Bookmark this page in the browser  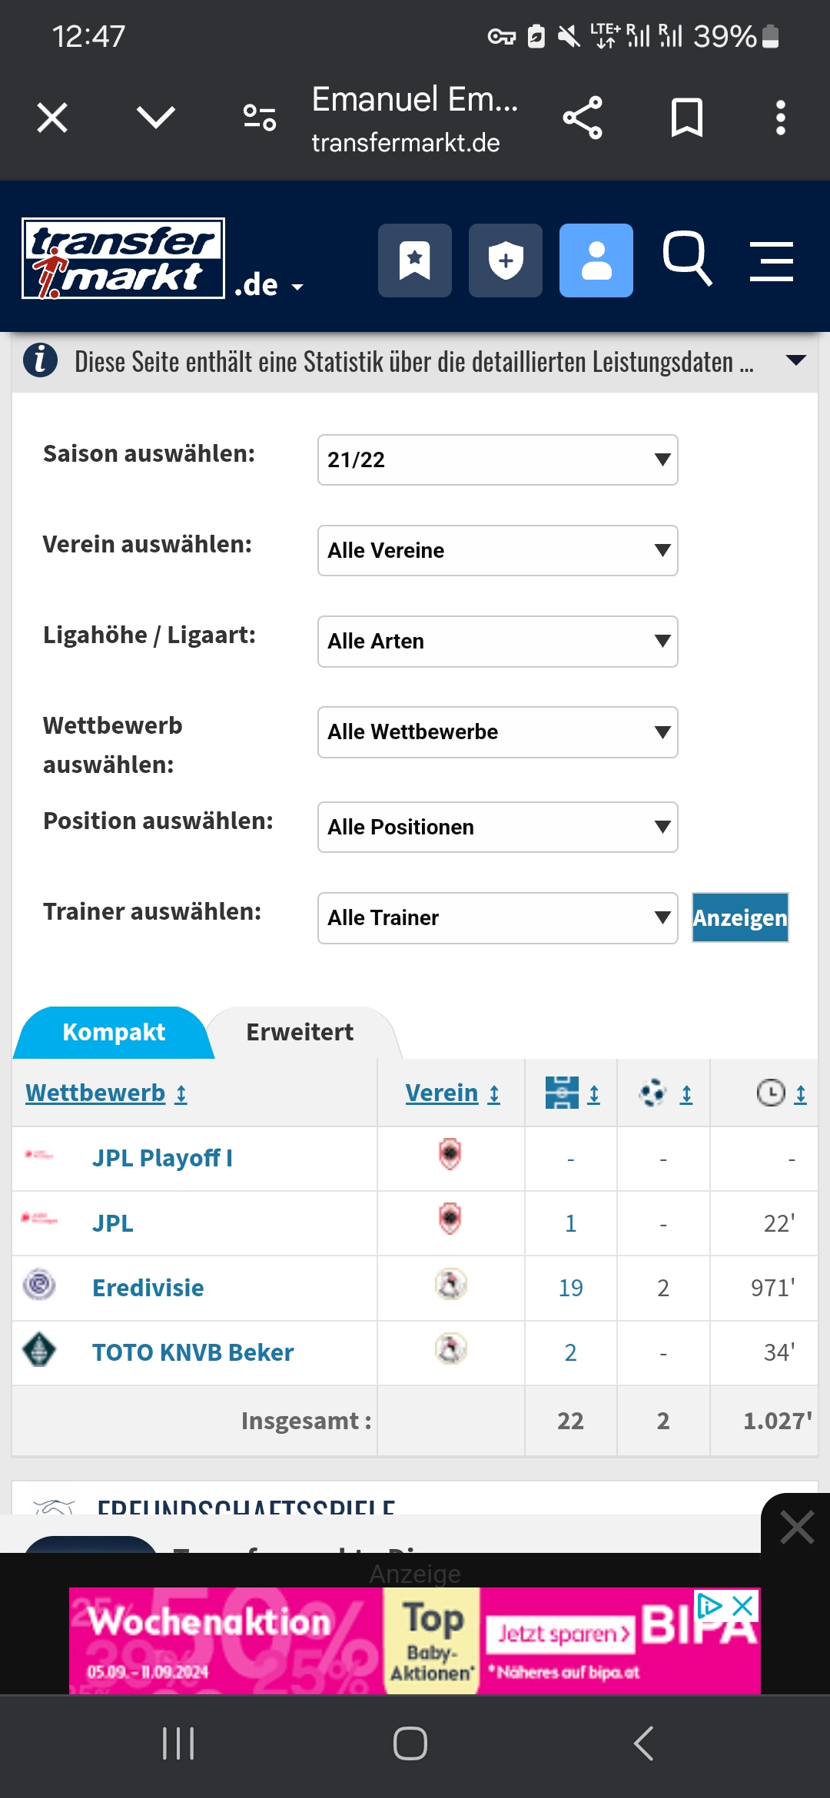(686, 118)
